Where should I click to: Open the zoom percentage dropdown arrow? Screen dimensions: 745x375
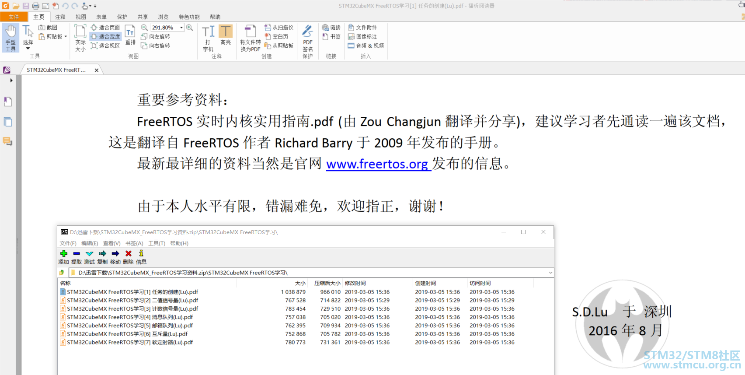(x=181, y=28)
